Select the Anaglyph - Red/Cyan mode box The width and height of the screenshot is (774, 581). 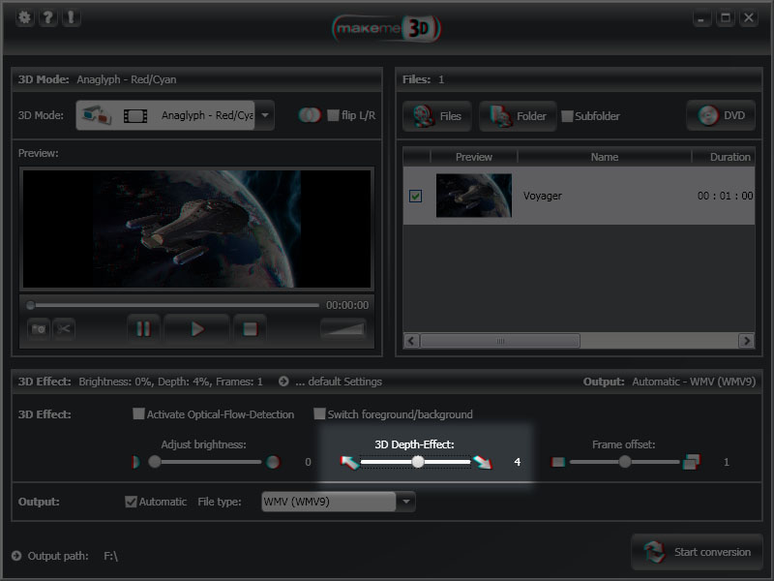[165, 115]
